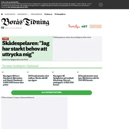The image size is (129, 129).
Task: Open the Familj.se logo link
Action: click(x=74, y=26)
